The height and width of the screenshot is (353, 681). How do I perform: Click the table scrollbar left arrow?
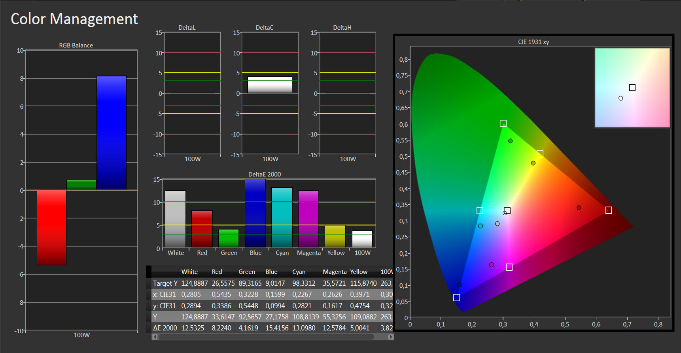(x=155, y=337)
